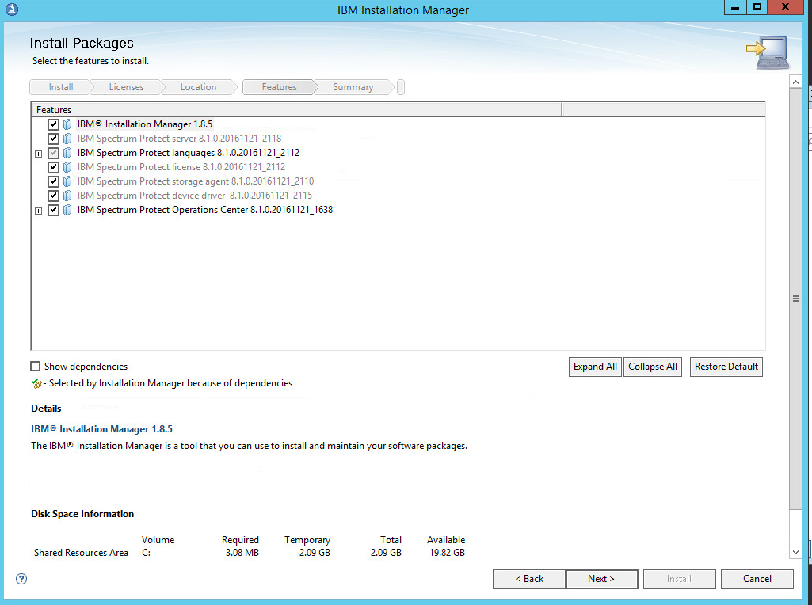Click the Spectrum Protect license package icon
Viewport: 812px width, 605px height.
tap(67, 167)
